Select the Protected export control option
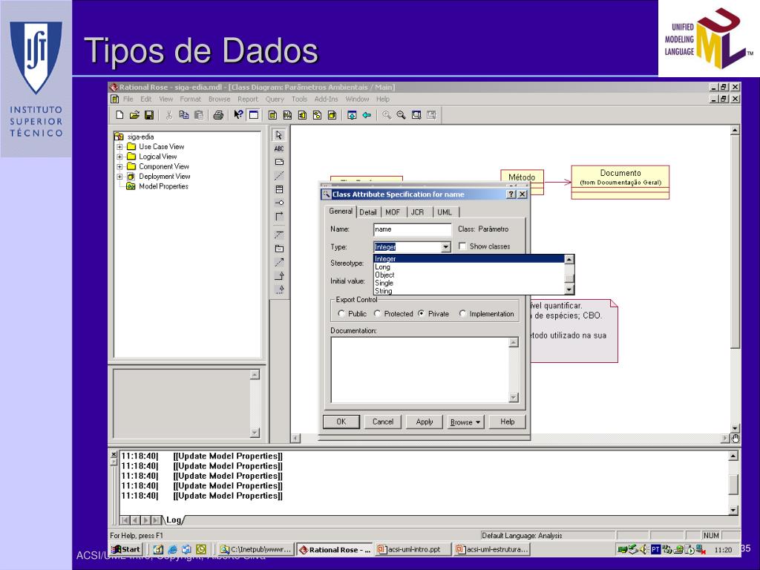Viewport: 760px width, 570px height. click(x=378, y=314)
